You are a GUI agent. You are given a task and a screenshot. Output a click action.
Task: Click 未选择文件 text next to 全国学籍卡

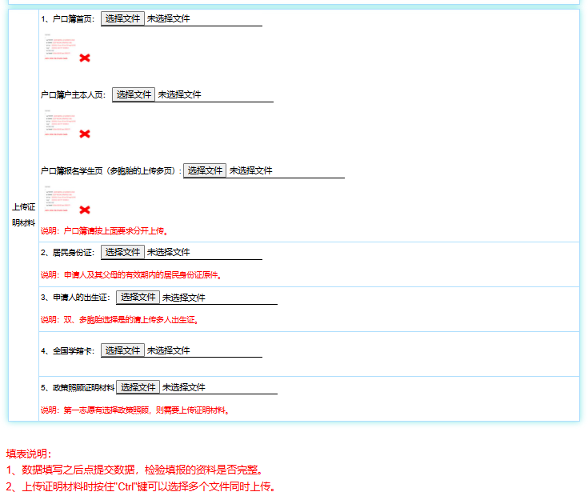168,350
